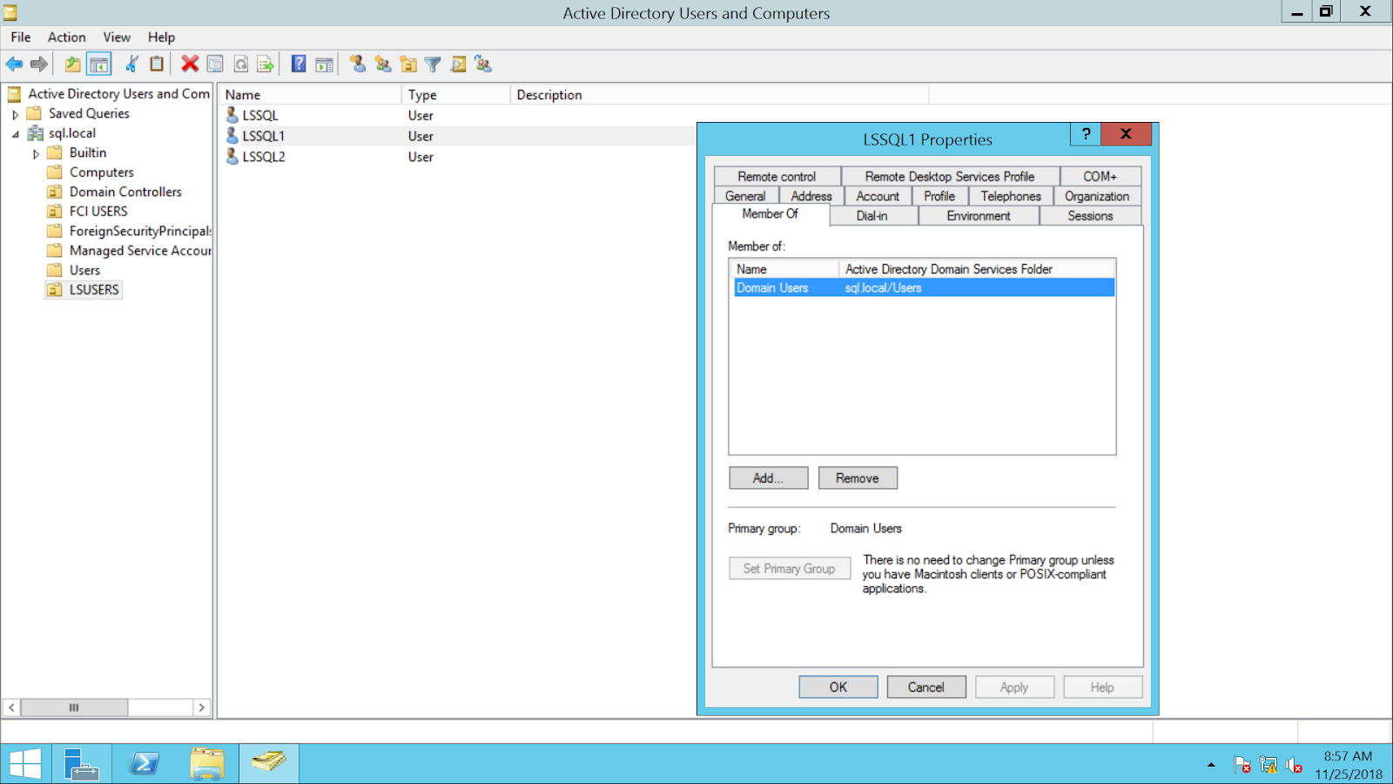Open Windows Defender firewall flag in system tray
This screenshot has width=1393, height=784.
point(1241,764)
